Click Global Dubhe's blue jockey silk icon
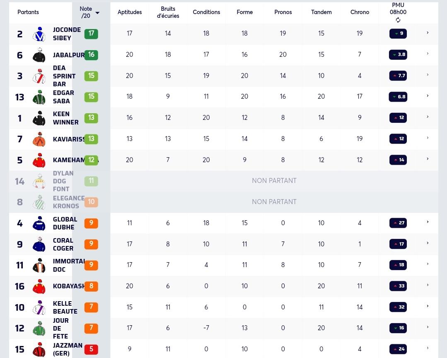447x358 pixels. pyautogui.click(x=39, y=223)
